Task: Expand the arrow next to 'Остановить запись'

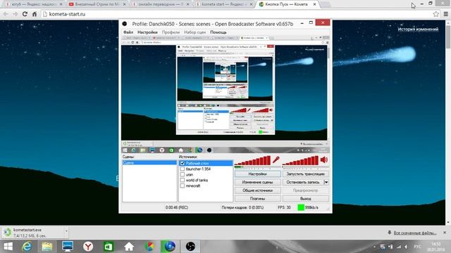Action: click(326, 182)
